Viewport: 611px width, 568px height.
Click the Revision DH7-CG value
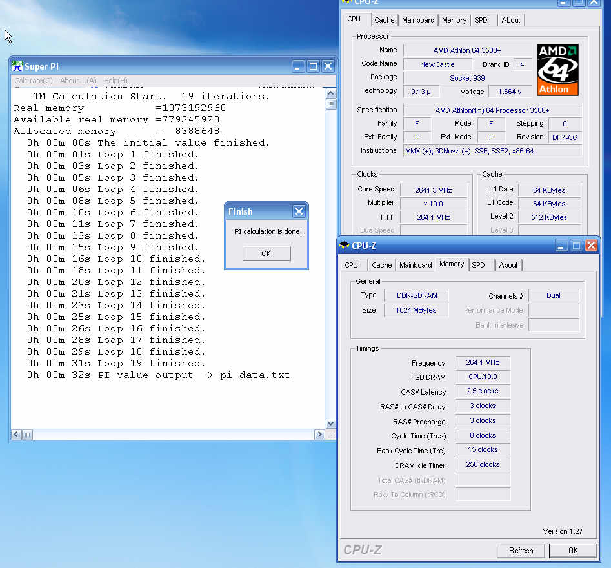pyautogui.click(x=565, y=137)
